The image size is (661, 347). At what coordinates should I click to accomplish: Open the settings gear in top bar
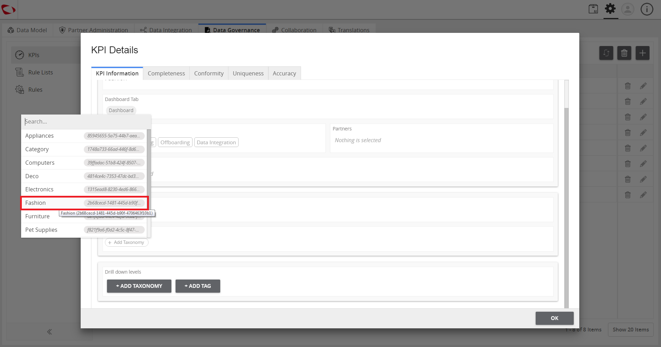point(610,9)
